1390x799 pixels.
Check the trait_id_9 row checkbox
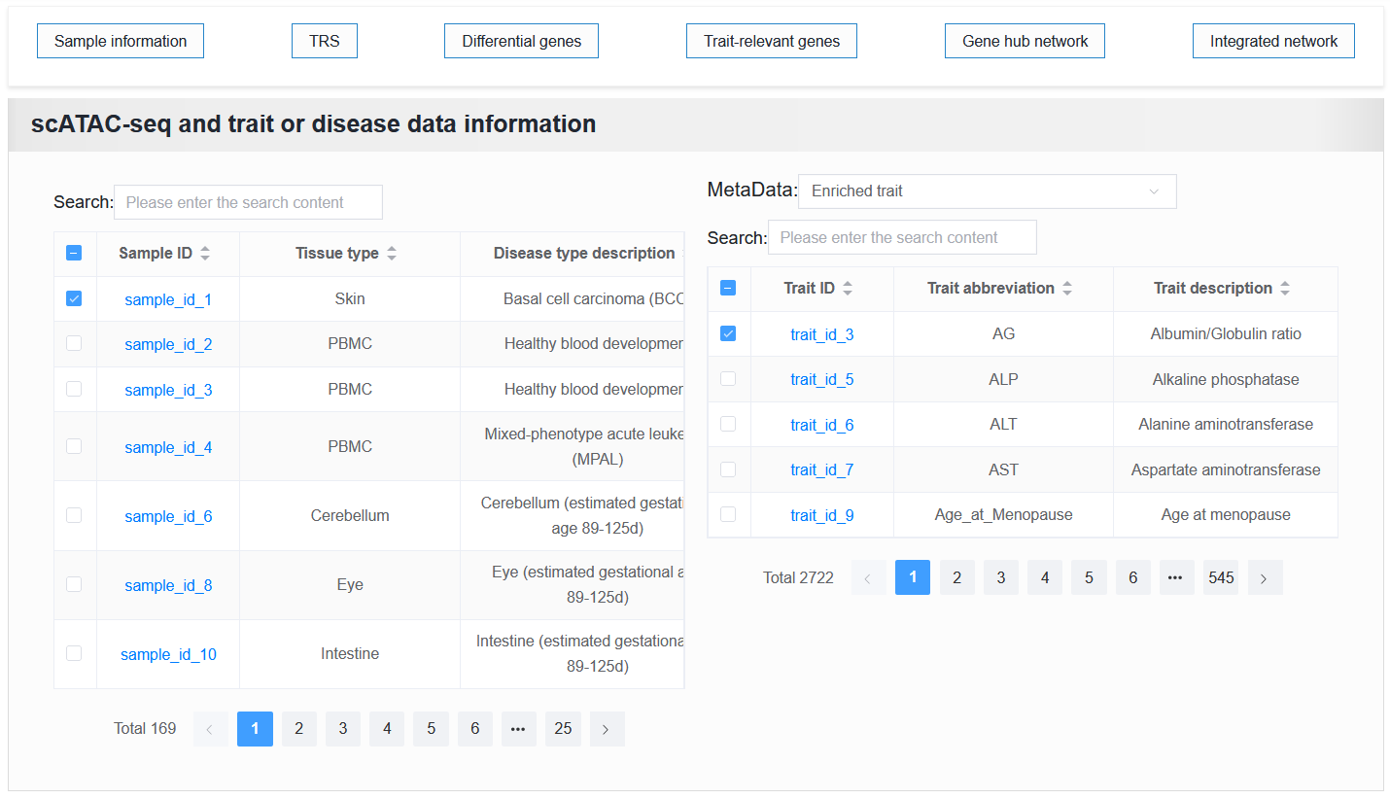tap(728, 514)
